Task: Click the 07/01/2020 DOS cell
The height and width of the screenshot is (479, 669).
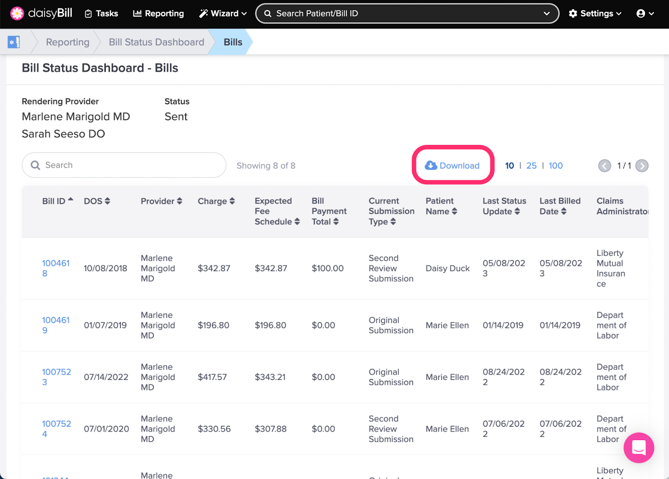Action: point(106,429)
